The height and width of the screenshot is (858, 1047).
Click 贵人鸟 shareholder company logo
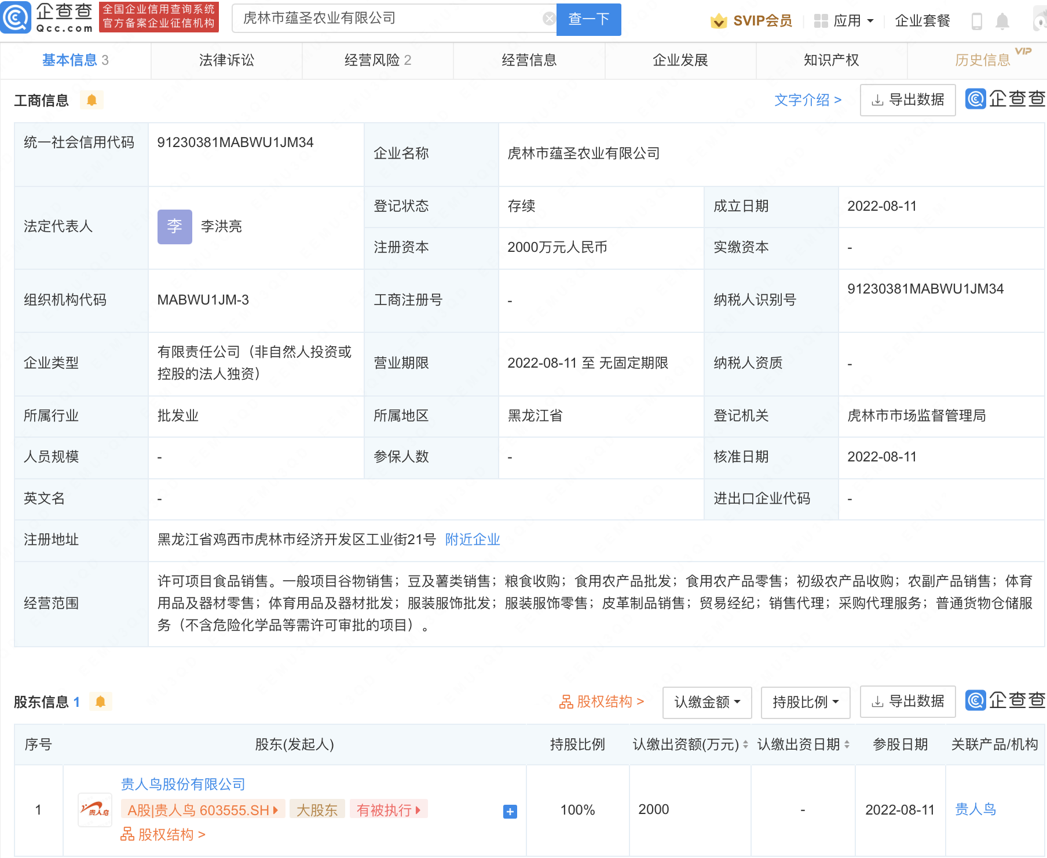coord(95,809)
